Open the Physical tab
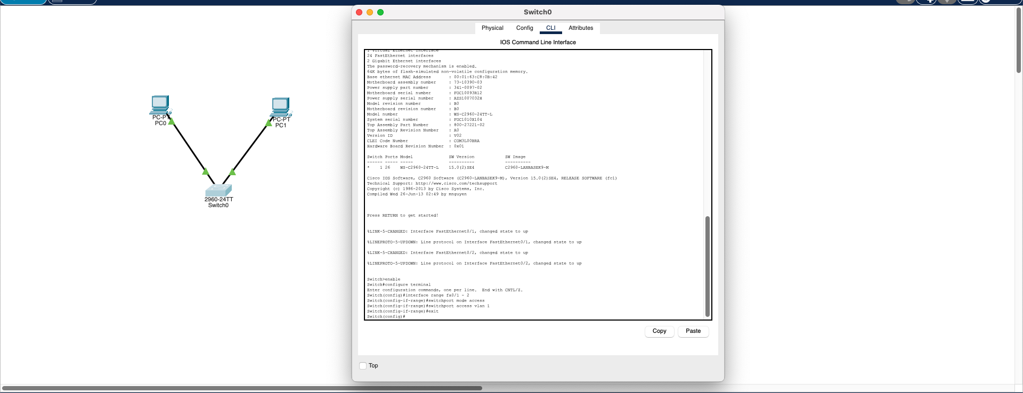The image size is (1023, 393). 492,28
